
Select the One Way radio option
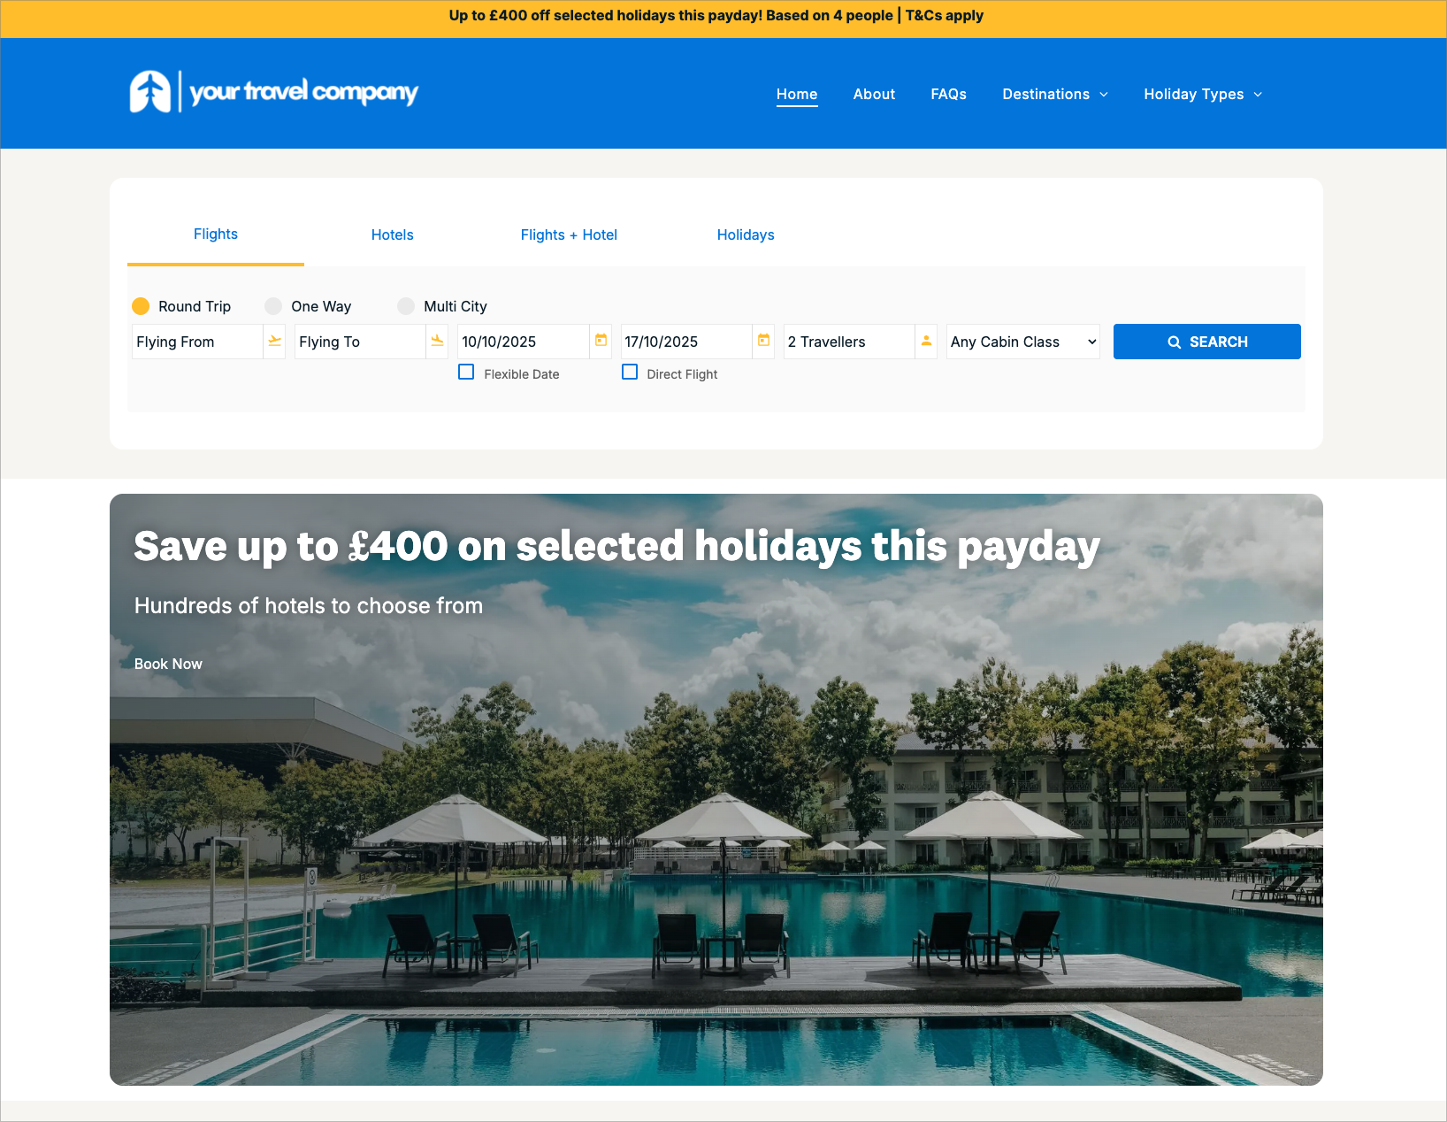coord(273,306)
